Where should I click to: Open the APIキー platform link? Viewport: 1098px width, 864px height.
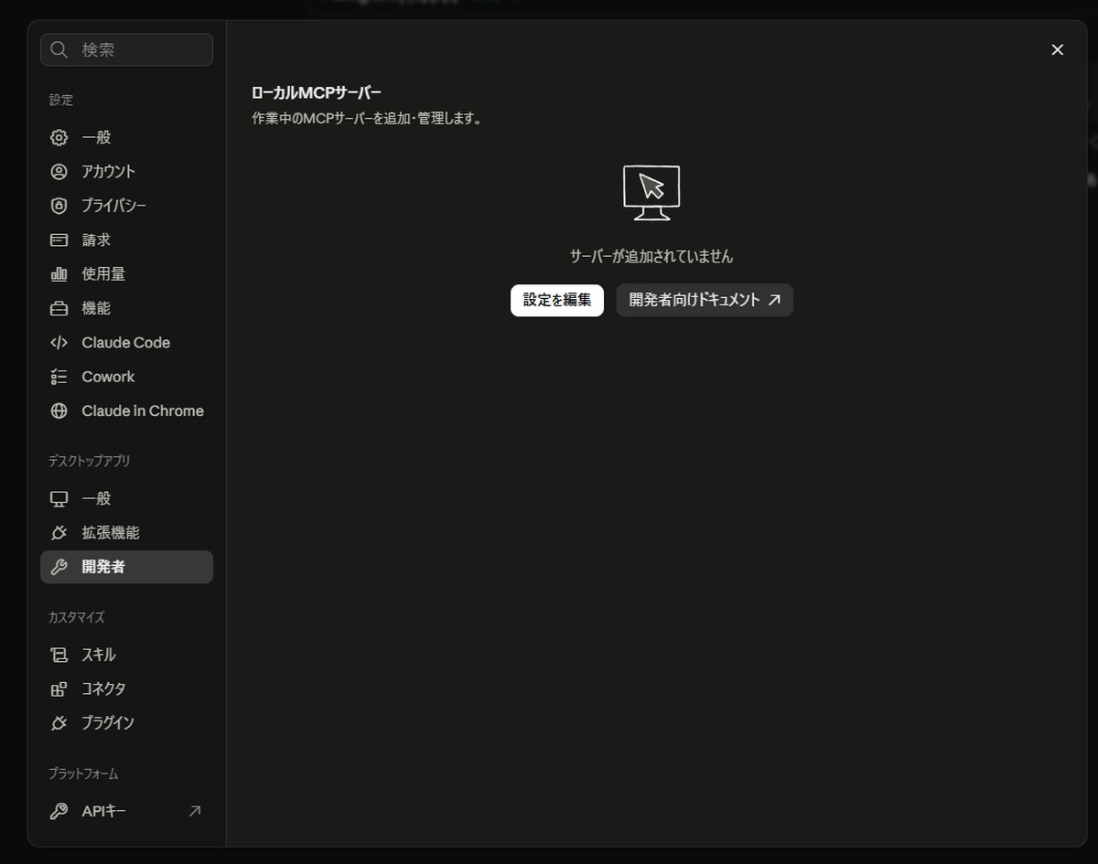[126, 811]
